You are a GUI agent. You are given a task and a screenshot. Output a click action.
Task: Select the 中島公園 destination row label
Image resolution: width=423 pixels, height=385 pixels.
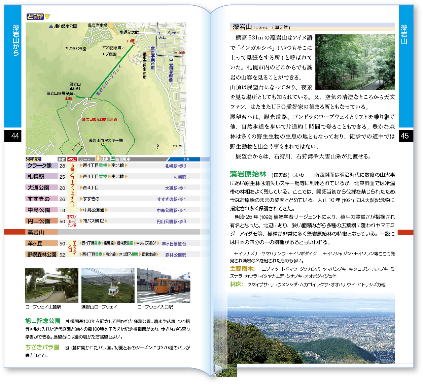point(42,210)
